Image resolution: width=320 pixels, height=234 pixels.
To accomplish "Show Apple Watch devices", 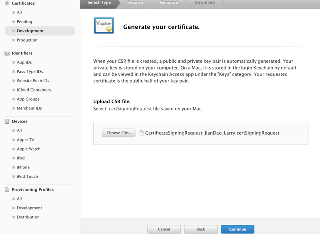I will pos(29,149).
